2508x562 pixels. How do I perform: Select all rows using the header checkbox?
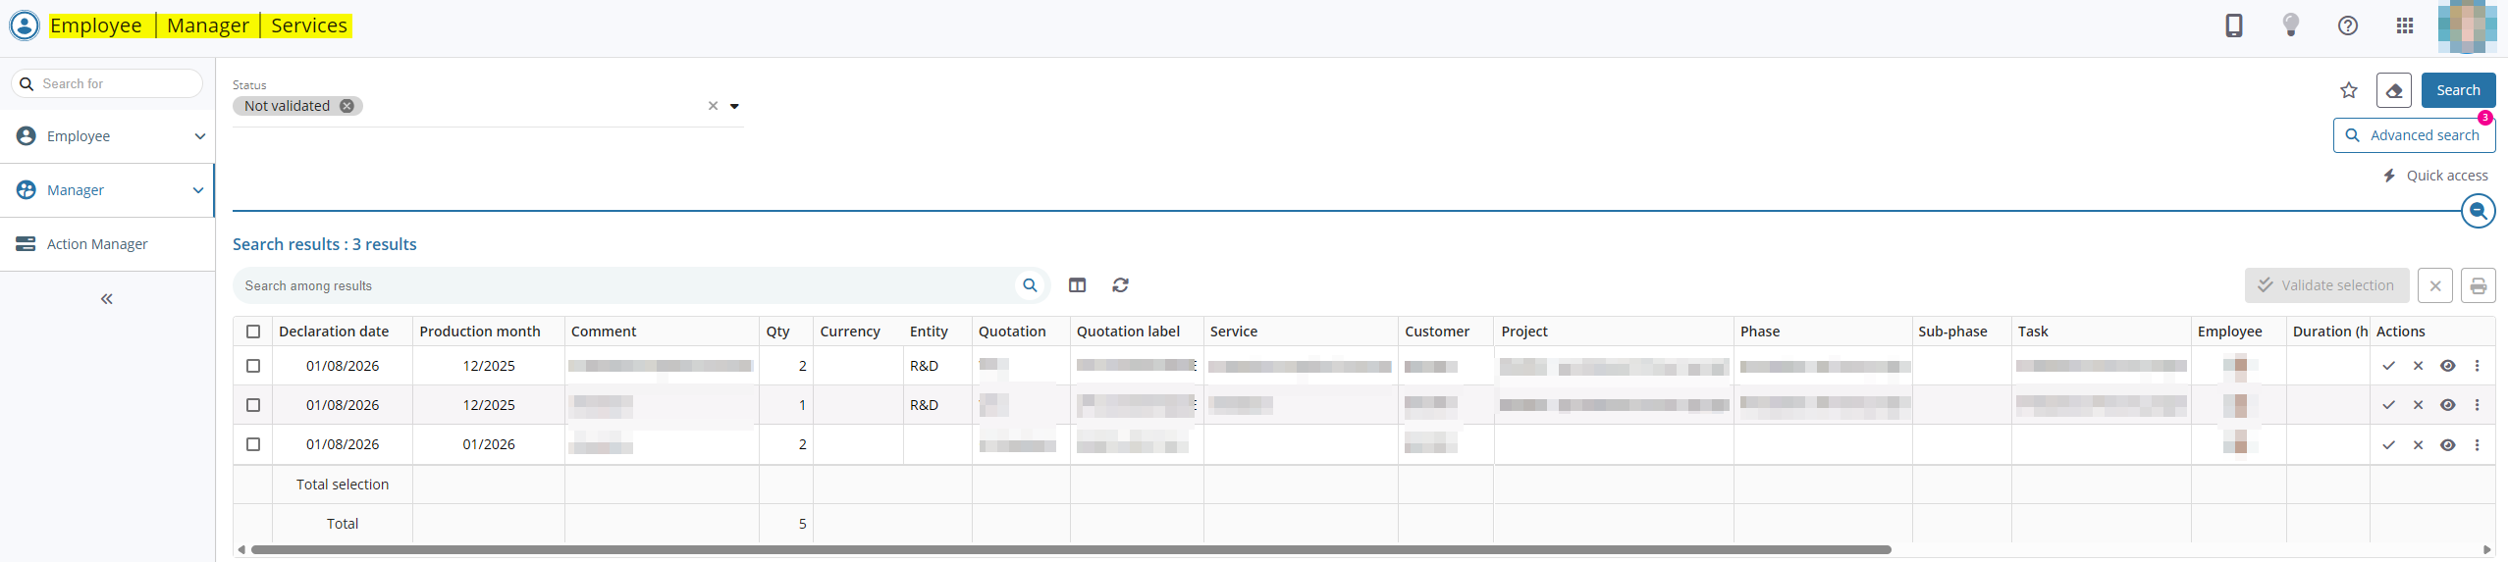(x=253, y=332)
